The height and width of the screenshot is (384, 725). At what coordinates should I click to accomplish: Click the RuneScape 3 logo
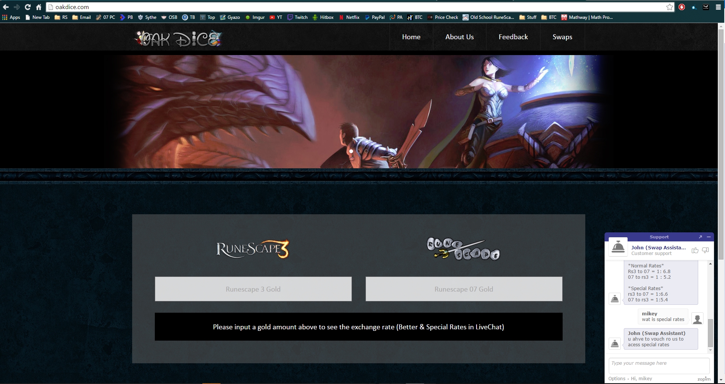pyautogui.click(x=253, y=249)
